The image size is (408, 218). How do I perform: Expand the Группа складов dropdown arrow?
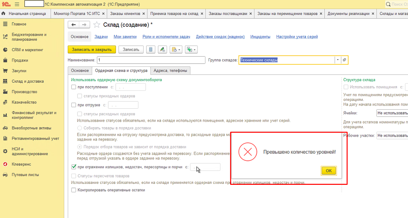338,60
